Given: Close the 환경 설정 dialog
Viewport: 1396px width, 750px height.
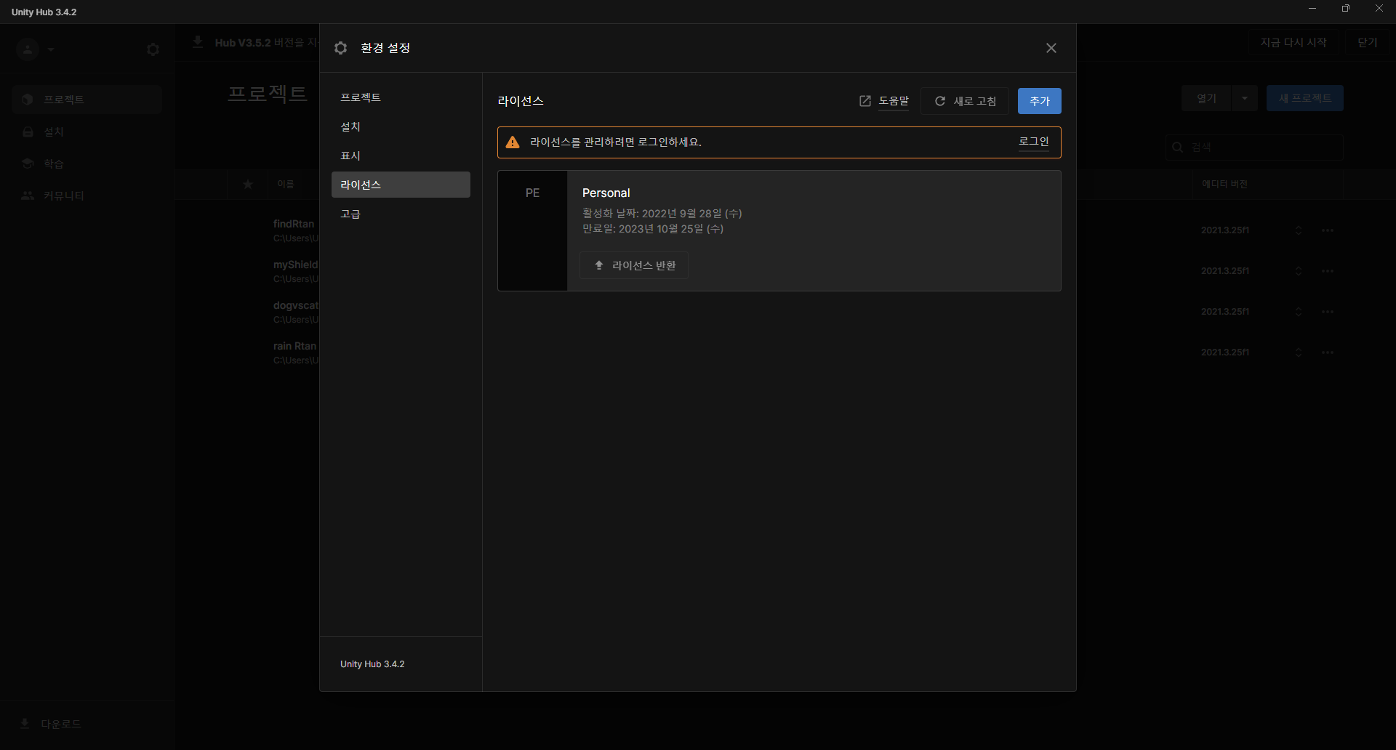Looking at the screenshot, I should click(x=1051, y=48).
